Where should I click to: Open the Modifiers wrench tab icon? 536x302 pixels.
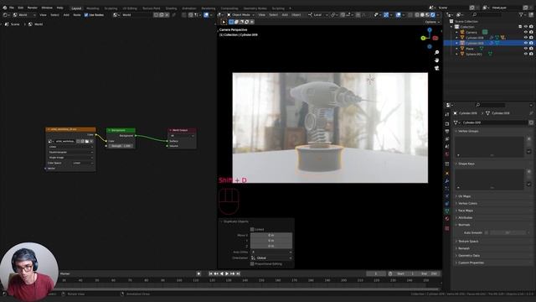coord(447,181)
